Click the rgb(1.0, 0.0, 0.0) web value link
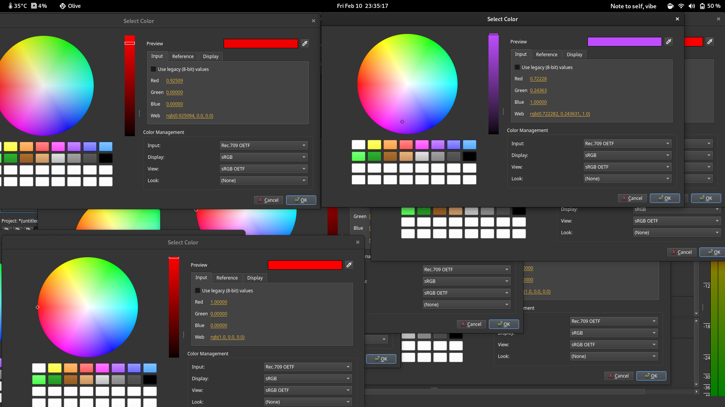This screenshot has width=725, height=407. pyautogui.click(x=227, y=337)
